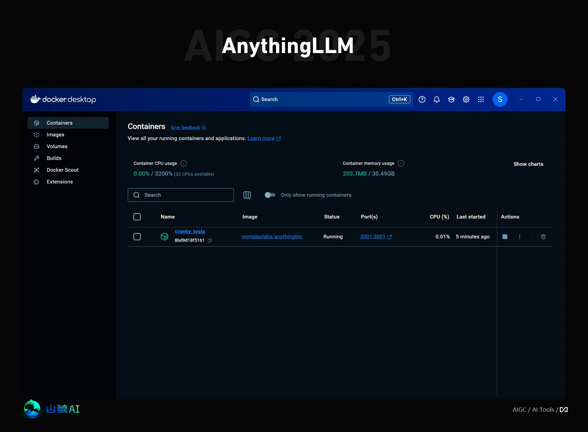Screen dimensions: 588x432
Task: Sort by the Name column header
Action: click(167, 217)
